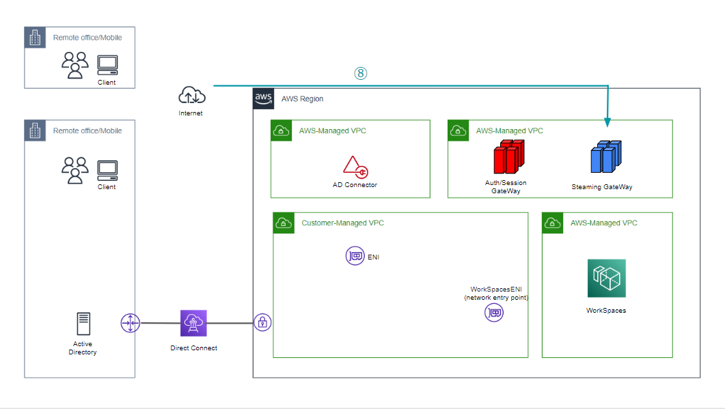
Task: Click the WorkSpacesENI network entry point icon
Action: pos(494,313)
